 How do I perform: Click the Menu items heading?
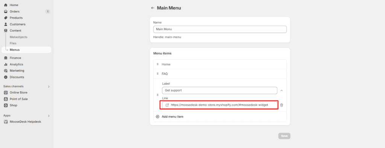(162, 53)
